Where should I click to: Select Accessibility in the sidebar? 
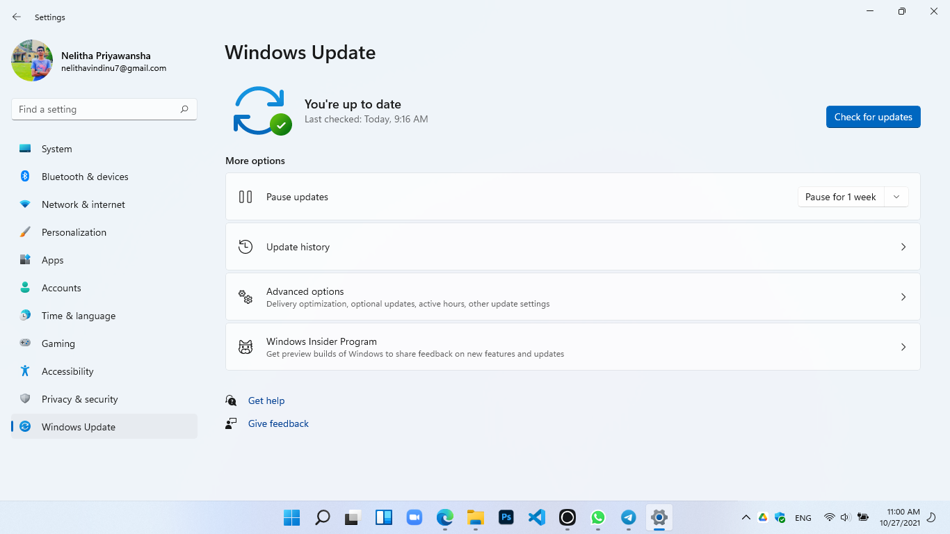click(104, 371)
